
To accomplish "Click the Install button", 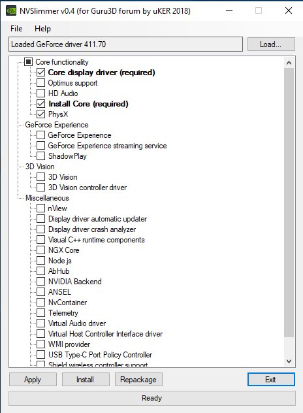I will (86, 379).
